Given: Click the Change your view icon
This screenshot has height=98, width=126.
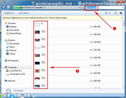Looking at the screenshot, I should click(x=106, y=13).
